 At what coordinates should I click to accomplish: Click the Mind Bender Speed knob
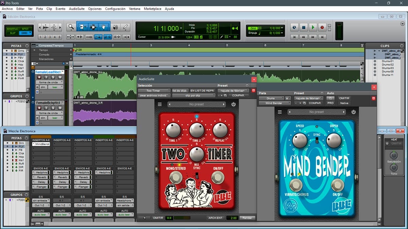[x=300, y=140]
